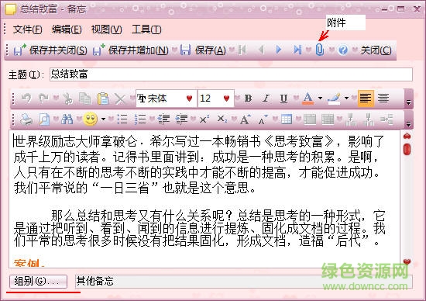Screen dimensions: 426x301
Task: Click the paste clipboard icon
Action: tap(103, 99)
